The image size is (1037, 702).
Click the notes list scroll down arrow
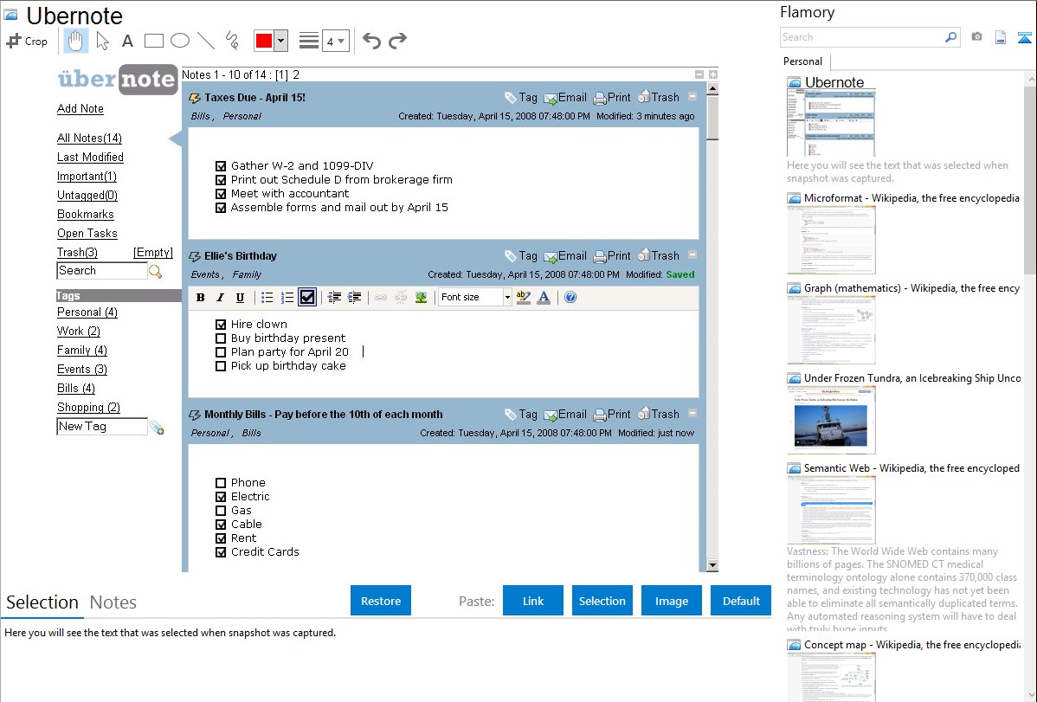(713, 566)
